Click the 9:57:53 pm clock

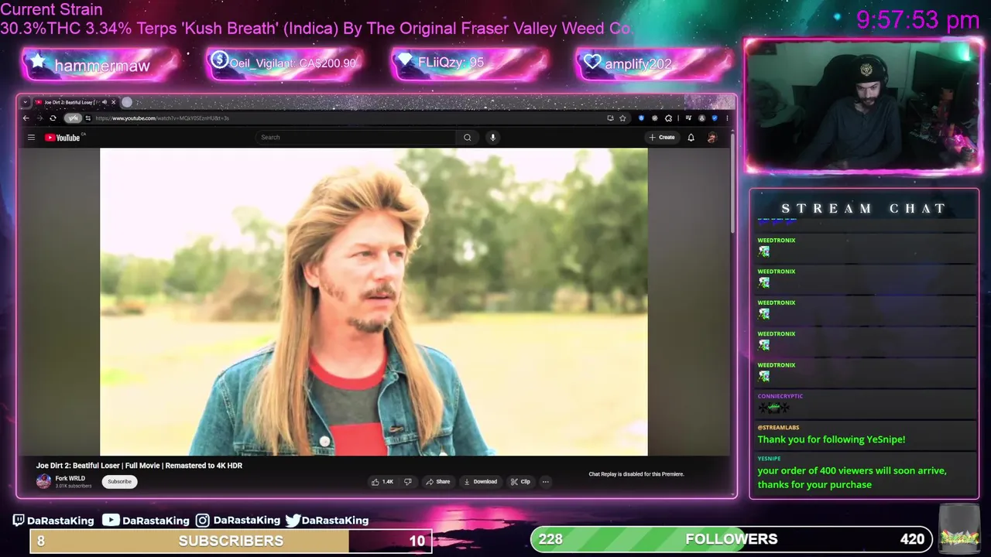point(918,20)
